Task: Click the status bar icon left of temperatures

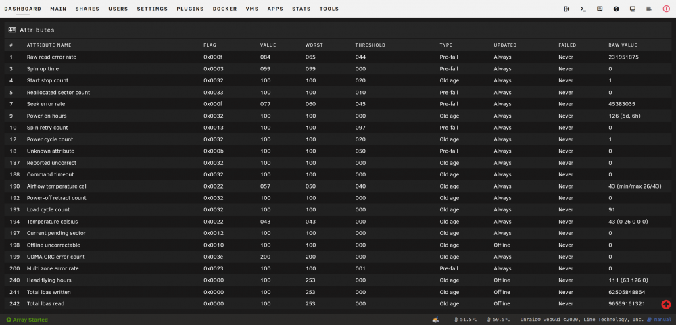Action: [436, 320]
